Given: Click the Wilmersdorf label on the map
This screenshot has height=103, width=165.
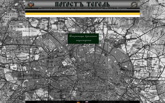Looking at the screenshot, I should [x=40, y=98].
